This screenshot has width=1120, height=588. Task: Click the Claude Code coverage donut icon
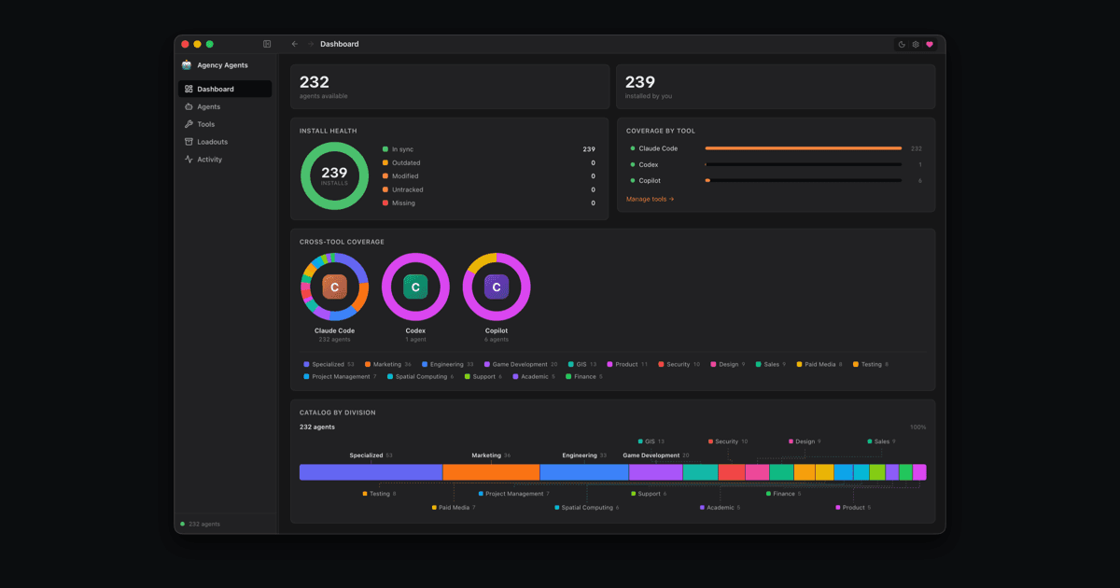pyautogui.click(x=335, y=287)
